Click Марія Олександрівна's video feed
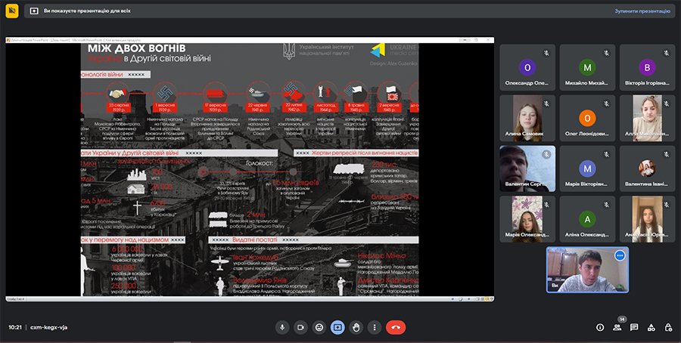 pyautogui.click(x=527, y=219)
